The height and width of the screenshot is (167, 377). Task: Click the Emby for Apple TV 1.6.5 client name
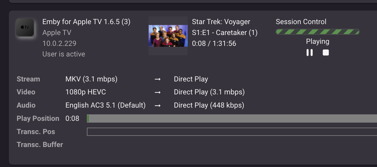click(86, 22)
